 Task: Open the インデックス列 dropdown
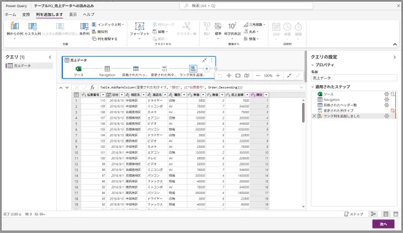[x=108, y=25]
